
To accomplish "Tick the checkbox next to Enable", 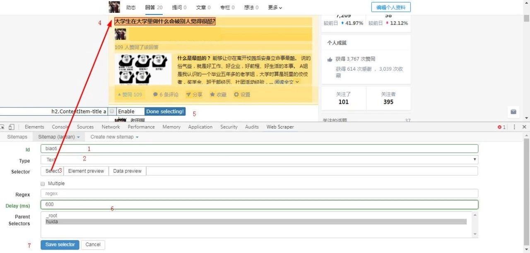I will (111, 111).
